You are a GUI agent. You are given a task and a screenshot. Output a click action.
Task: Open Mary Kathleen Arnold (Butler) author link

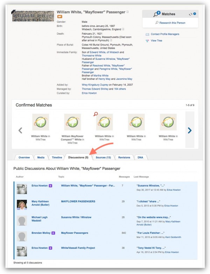click(40, 203)
